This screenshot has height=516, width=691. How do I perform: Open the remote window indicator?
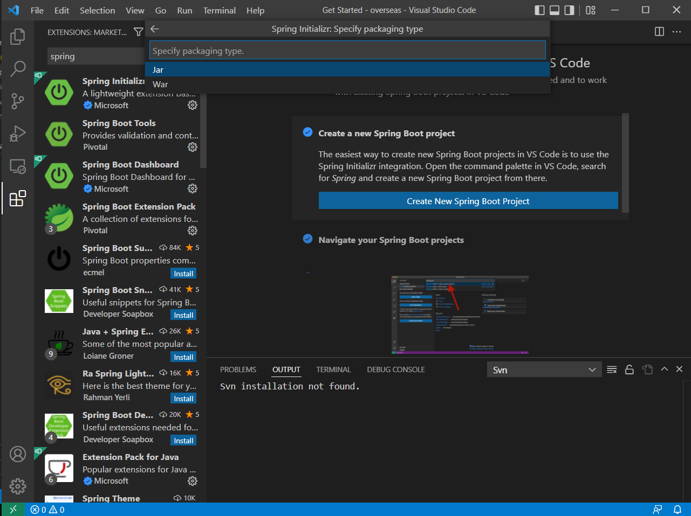coord(13,510)
